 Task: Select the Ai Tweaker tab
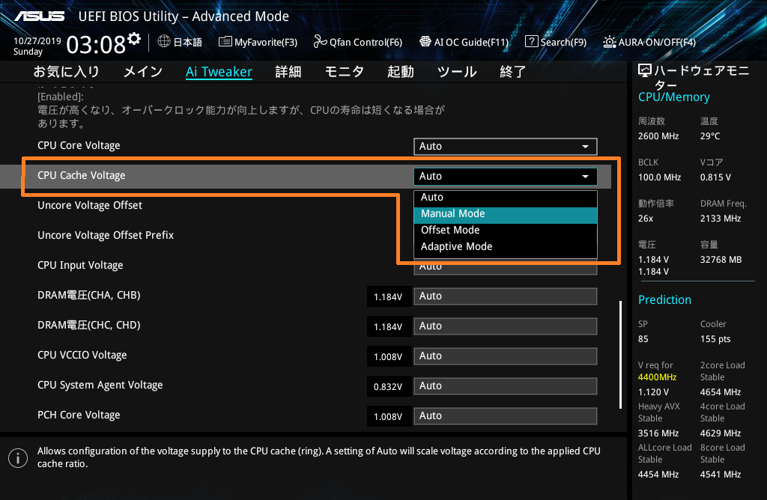219,72
